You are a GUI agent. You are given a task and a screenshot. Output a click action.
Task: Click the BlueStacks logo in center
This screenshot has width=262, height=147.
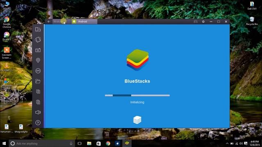pyautogui.click(x=138, y=60)
